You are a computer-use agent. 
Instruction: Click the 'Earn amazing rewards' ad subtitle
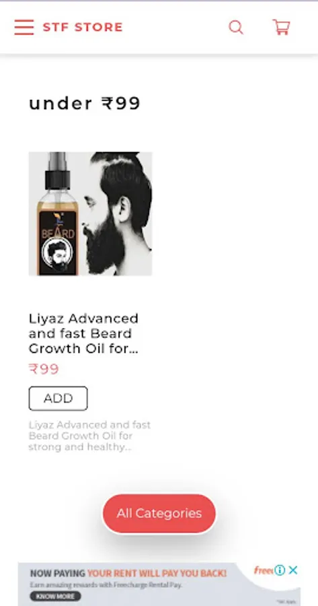106,585
